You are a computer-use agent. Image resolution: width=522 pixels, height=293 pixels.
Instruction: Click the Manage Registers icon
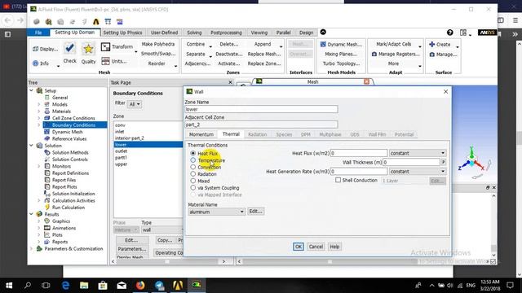tap(374, 54)
